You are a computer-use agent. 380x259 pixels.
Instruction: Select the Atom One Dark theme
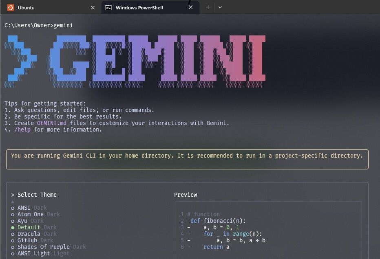38,214
